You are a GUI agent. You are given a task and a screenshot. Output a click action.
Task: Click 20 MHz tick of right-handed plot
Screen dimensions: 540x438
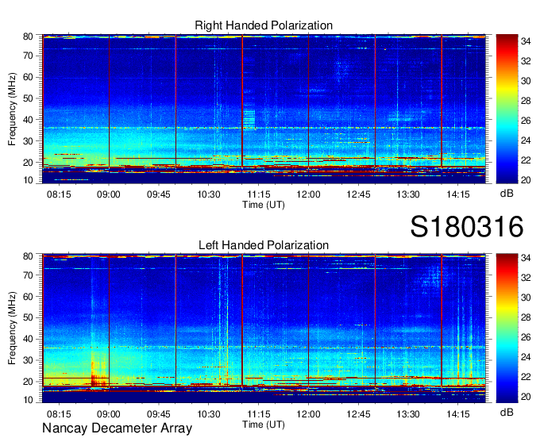point(29,163)
